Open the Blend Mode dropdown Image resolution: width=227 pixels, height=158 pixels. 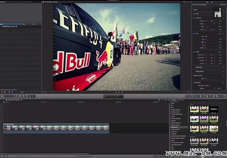[207, 85]
